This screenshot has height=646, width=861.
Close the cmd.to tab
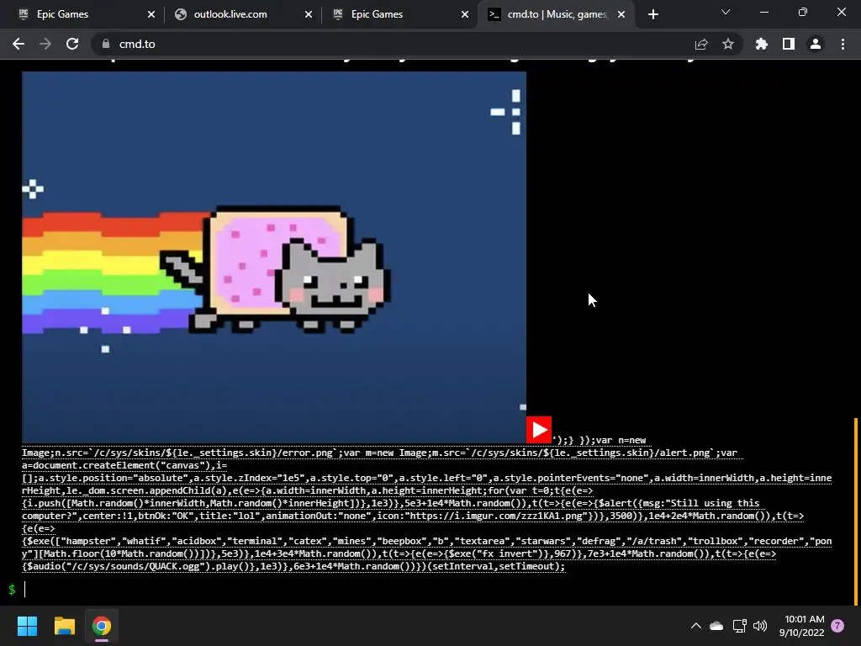point(621,14)
